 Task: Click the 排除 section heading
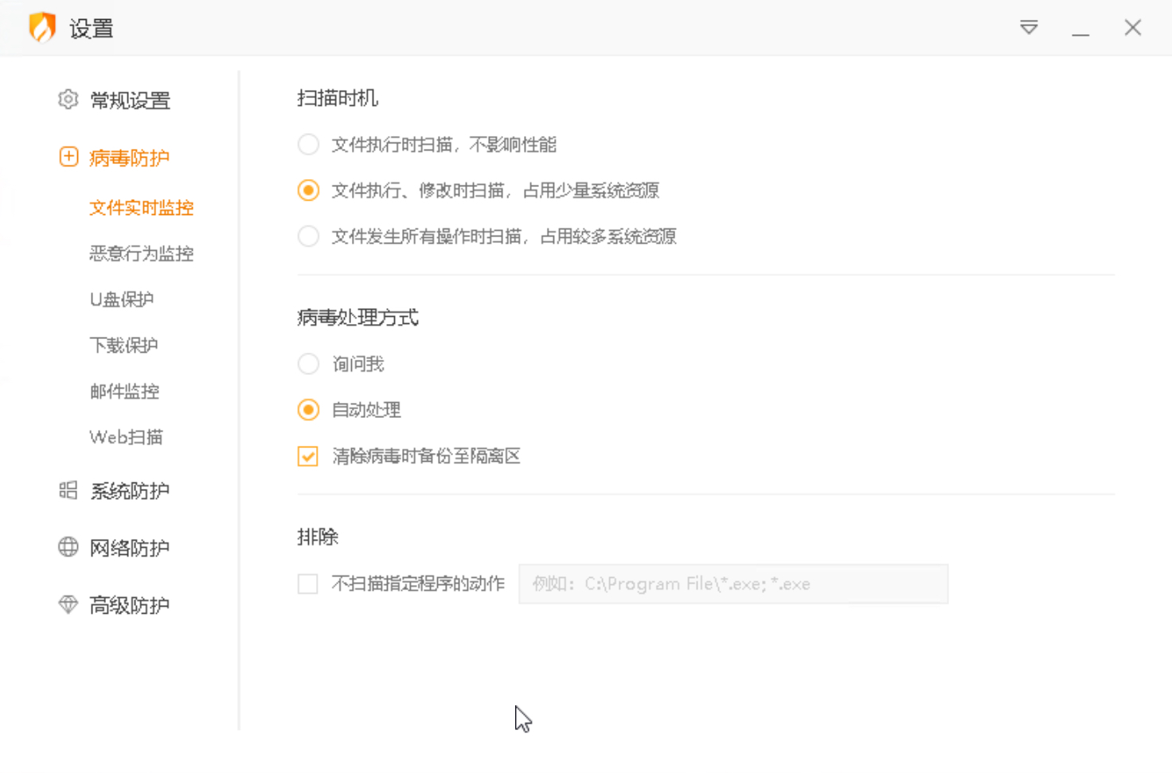(318, 537)
